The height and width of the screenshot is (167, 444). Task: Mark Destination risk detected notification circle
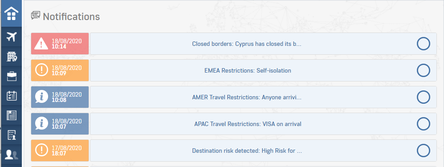pyautogui.click(x=424, y=151)
